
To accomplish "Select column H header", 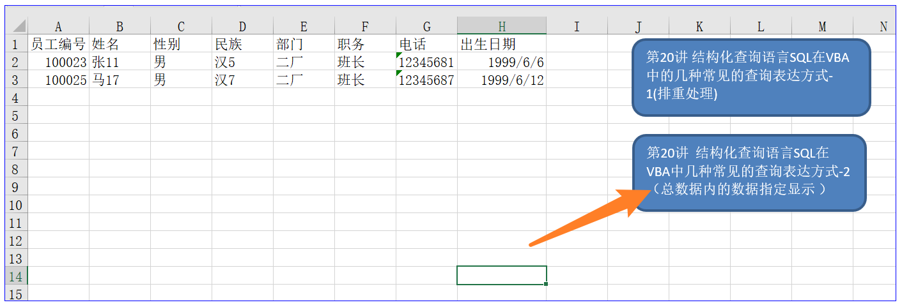I will pos(502,26).
